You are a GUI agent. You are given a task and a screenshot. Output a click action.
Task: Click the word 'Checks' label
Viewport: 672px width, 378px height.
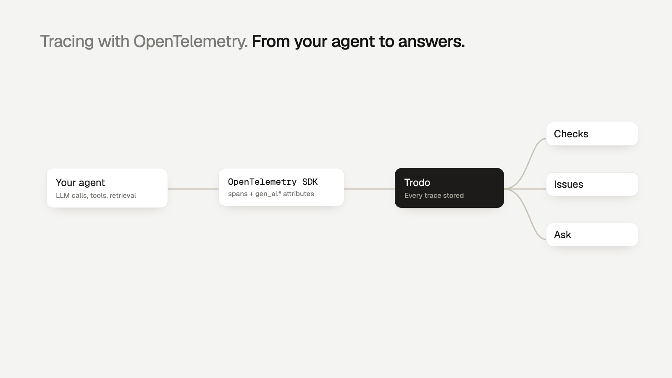(571, 134)
